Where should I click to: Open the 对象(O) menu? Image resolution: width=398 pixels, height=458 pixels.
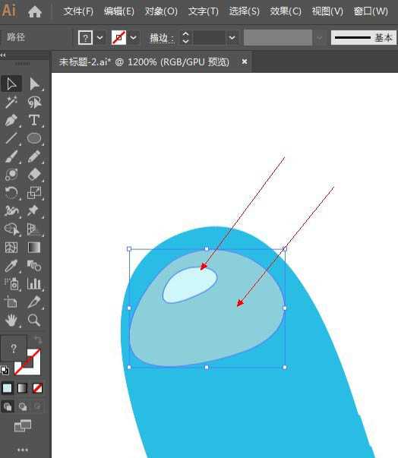pyautogui.click(x=161, y=11)
